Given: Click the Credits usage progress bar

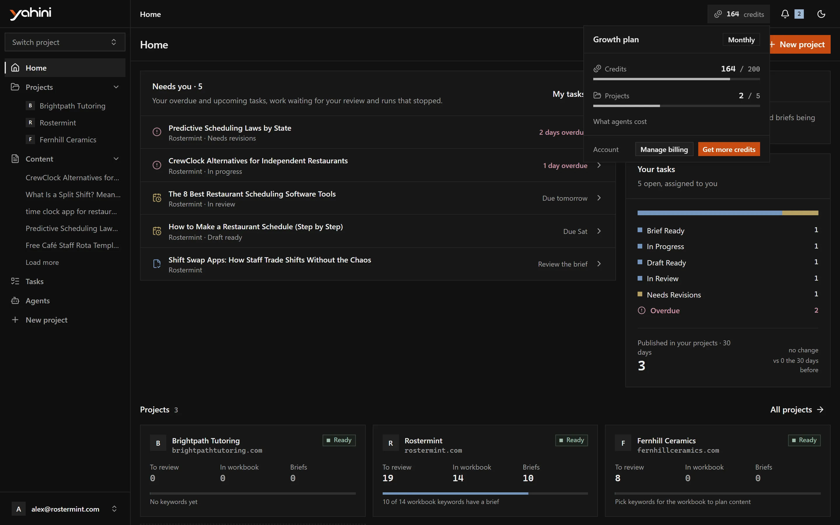Looking at the screenshot, I should coord(676,79).
